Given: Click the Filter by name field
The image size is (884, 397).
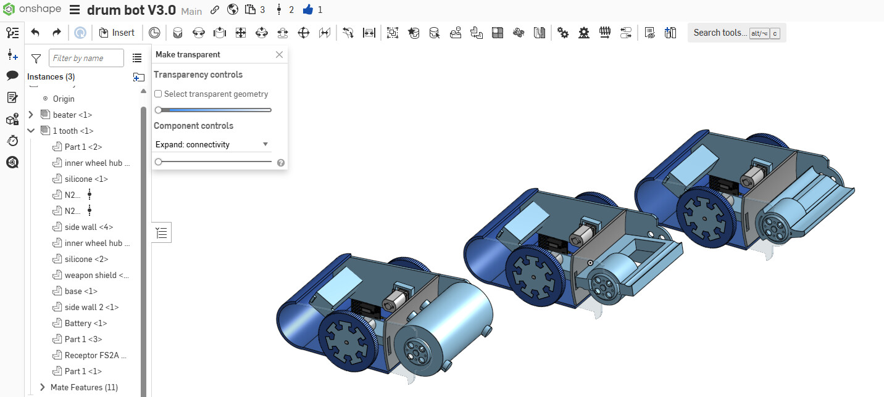Looking at the screenshot, I should click(x=86, y=58).
